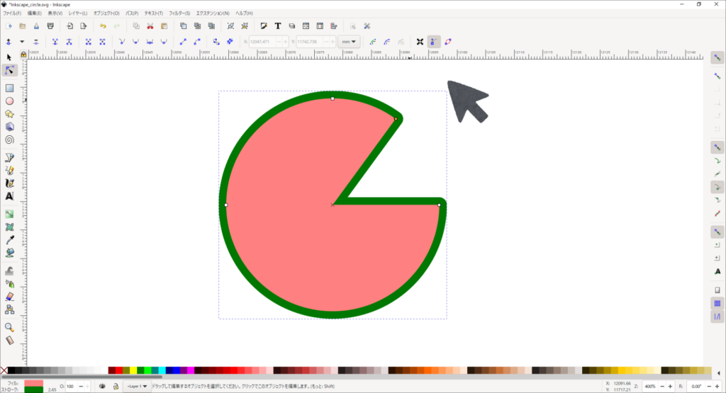Click the Open document folder icon
726x393 pixels.
22,26
